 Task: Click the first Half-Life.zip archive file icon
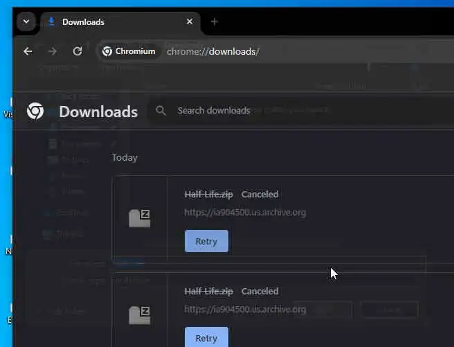tap(139, 218)
